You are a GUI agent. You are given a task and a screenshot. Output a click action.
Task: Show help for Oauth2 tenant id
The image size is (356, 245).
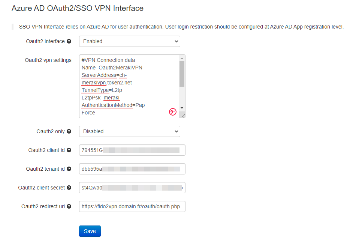(69, 169)
